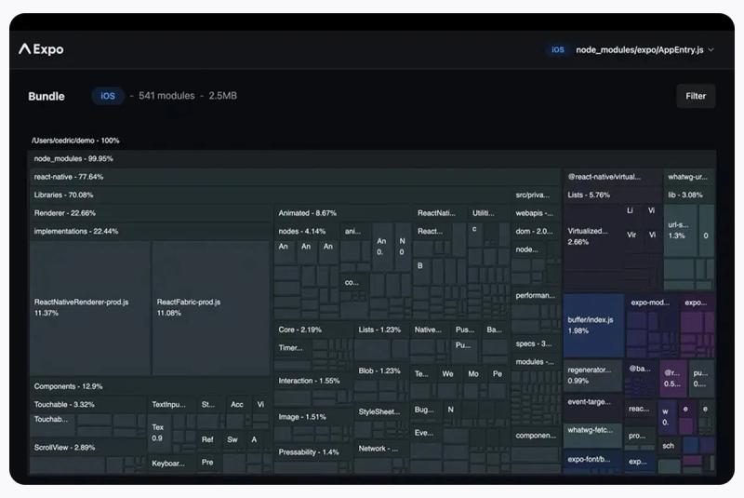Viewport: 744px width, 498px height.
Task: Open the Filter button
Action: [x=695, y=96]
